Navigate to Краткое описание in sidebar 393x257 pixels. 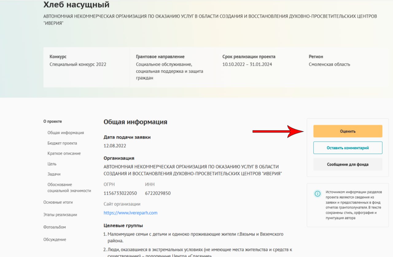click(64, 153)
